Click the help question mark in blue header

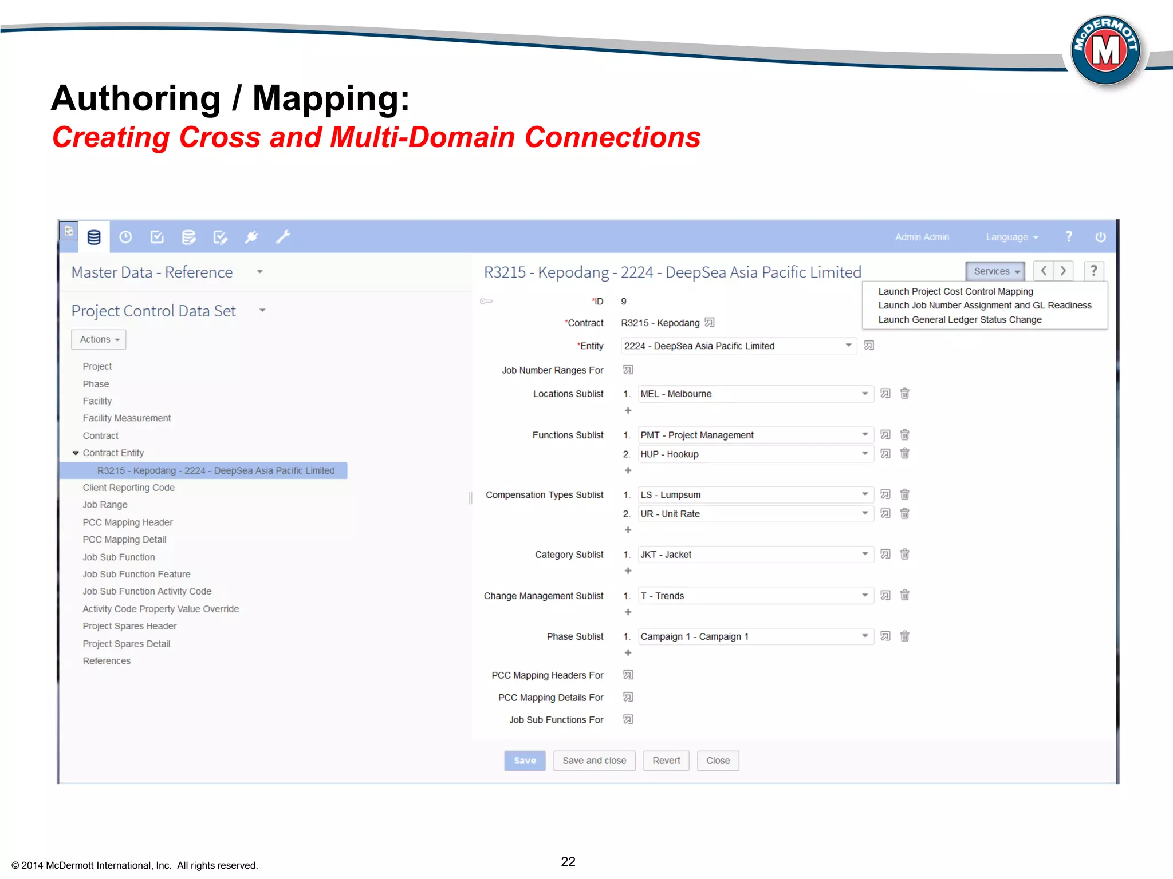pos(1069,236)
